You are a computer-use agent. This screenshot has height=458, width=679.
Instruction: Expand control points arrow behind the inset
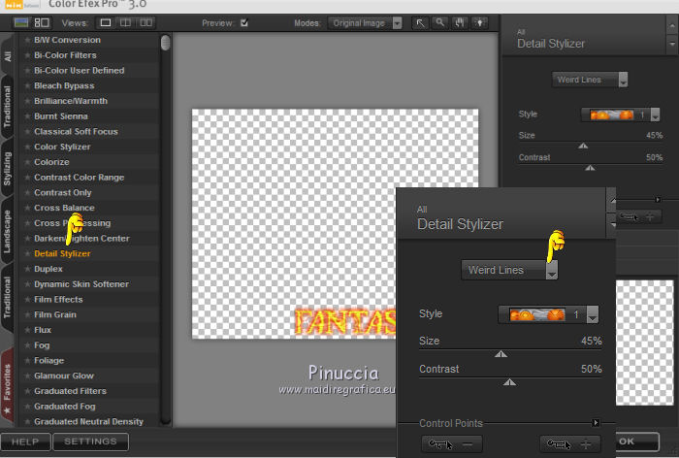[x=658, y=200]
